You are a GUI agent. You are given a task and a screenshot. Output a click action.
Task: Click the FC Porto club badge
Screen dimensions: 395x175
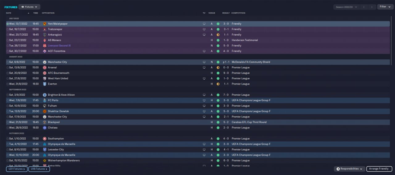(x=44, y=100)
